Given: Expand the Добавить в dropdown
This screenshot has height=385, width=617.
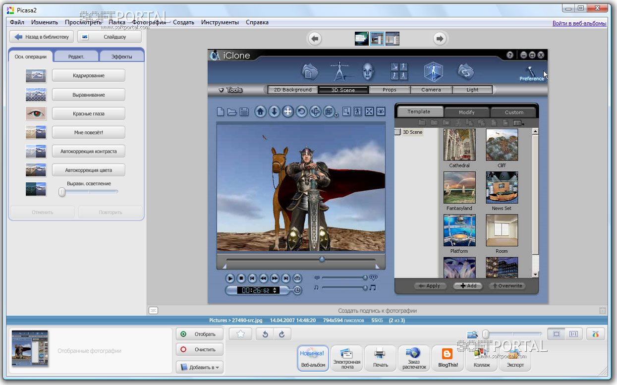Looking at the screenshot, I should click(200, 367).
